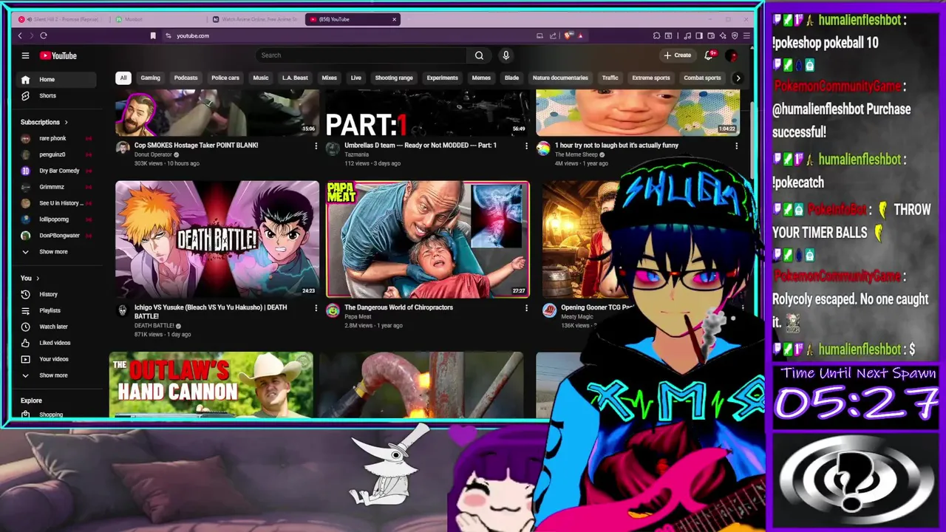The height and width of the screenshot is (532, 946).
Task: Open the Papa Meat chiropractors thumbnail
Action: 428,239
